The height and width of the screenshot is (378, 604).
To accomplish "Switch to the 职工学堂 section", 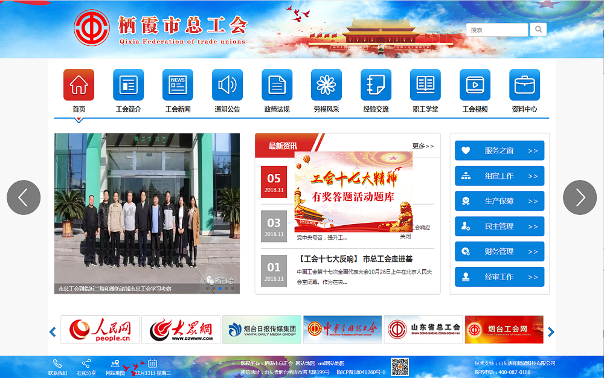I will (425, 91).
